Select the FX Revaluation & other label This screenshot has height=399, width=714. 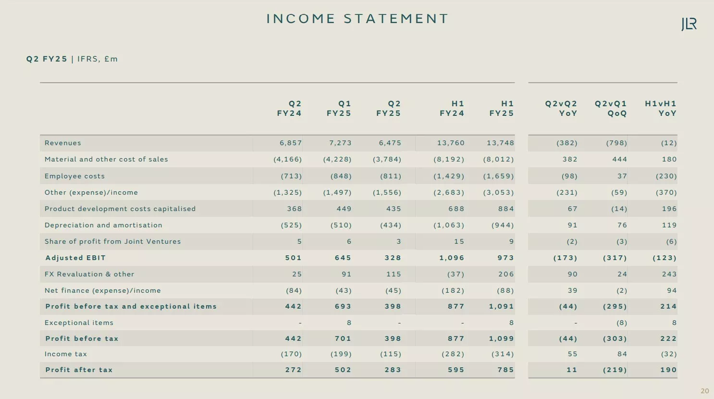click(x=89, y=274)
